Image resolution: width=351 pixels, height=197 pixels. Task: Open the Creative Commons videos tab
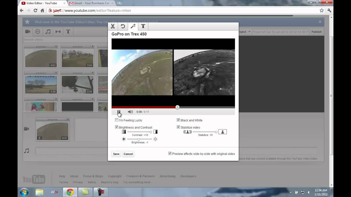click(38, 31)
